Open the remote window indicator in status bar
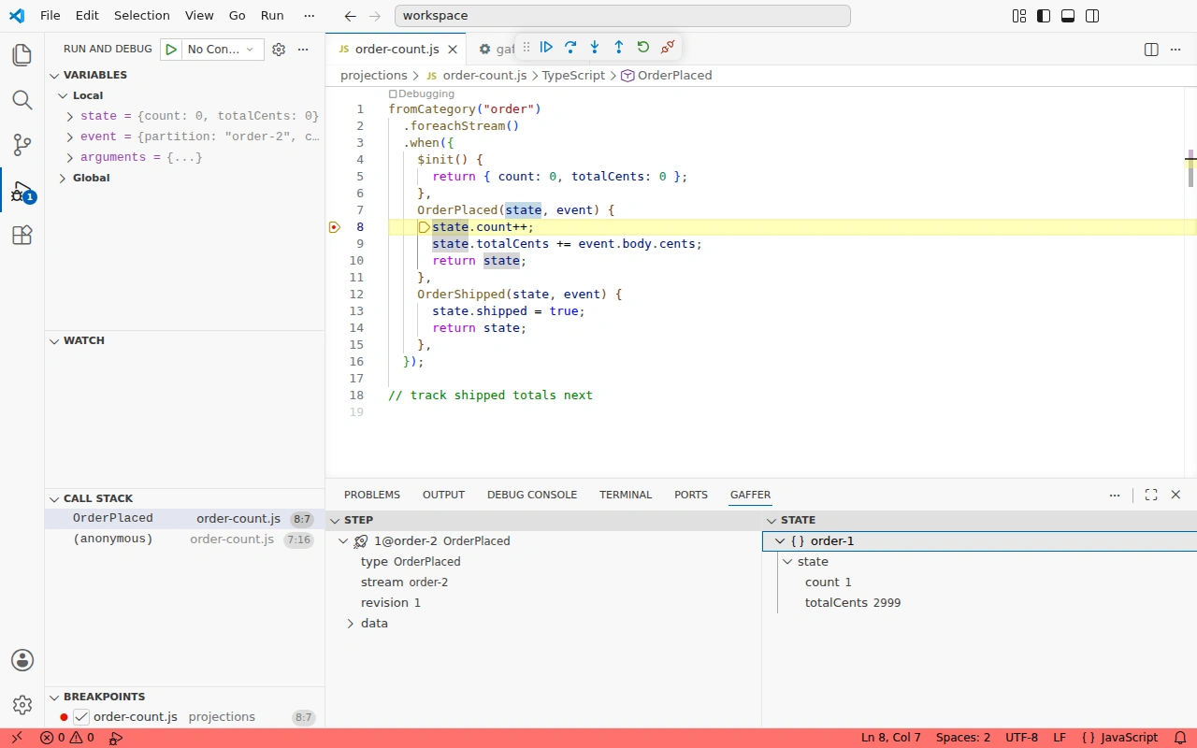The width and height of the screenshot is (1197, 748). pos(16,738)
